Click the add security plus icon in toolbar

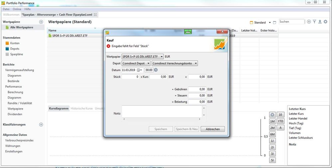309,22
